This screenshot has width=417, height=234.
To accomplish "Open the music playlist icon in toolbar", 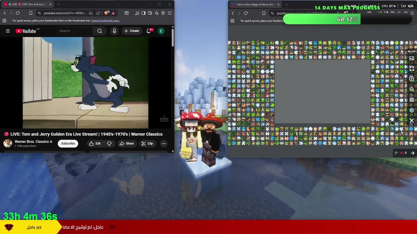I will click(137, 13).
